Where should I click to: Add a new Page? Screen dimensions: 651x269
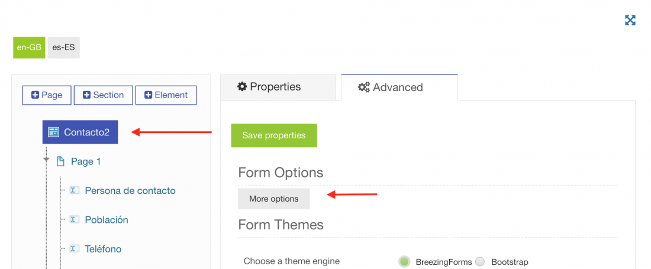(x=47, y=95)
